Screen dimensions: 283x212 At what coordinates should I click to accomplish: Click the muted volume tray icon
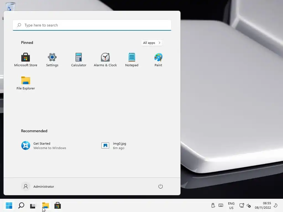click(x=249, y=205)
